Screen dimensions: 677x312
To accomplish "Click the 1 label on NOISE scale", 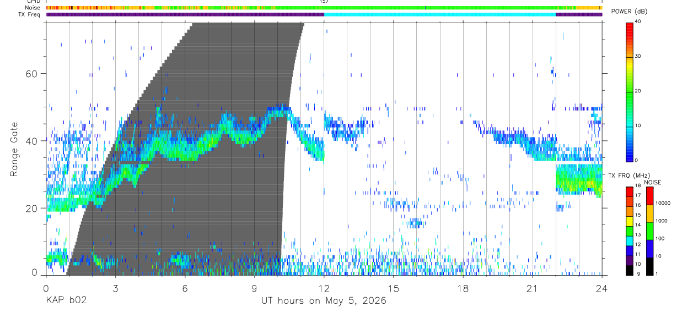I will point(656,273).
